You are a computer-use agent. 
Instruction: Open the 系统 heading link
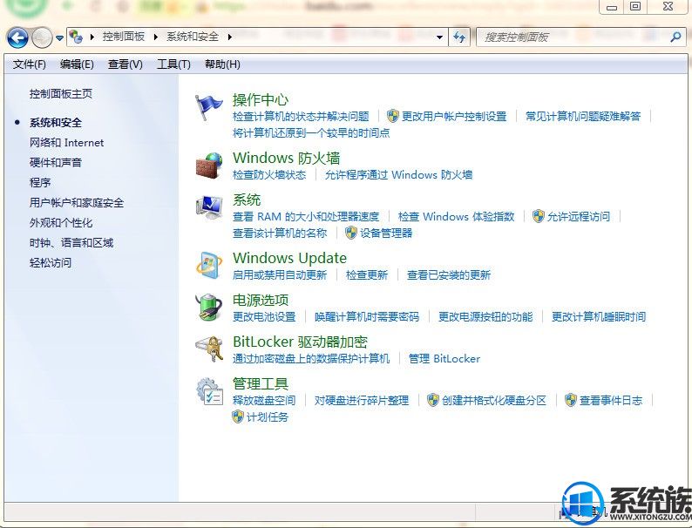click(x=247, y=200)
